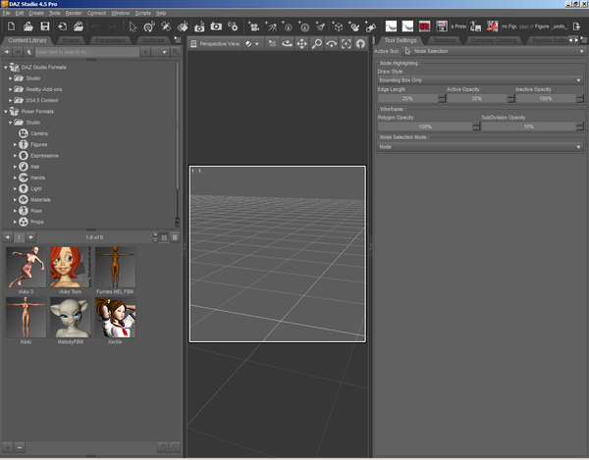589x460 pixels.
Task: Open the Scripts menu
Action: coord(142,13)
